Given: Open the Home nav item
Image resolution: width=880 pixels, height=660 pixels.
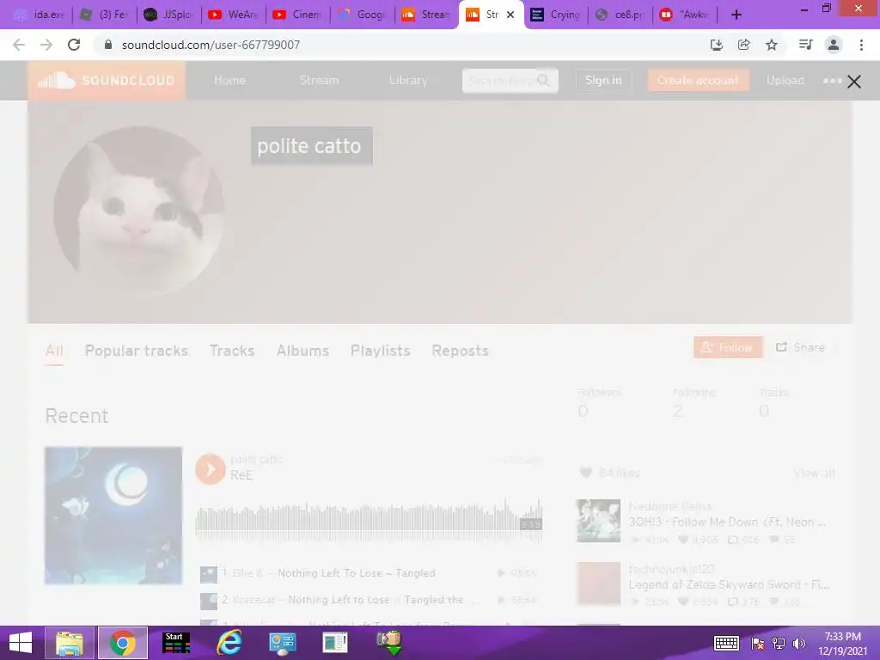Looking at the screenshot, I should (229, 80).
